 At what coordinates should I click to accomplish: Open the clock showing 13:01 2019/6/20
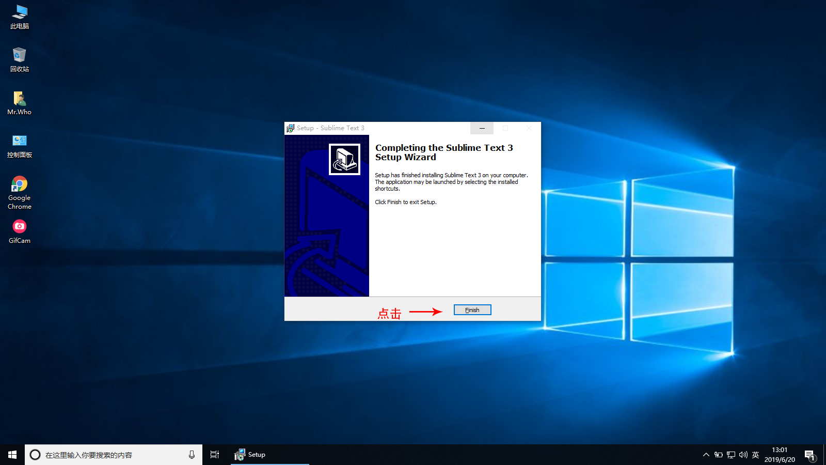click(x=780, y=455)
